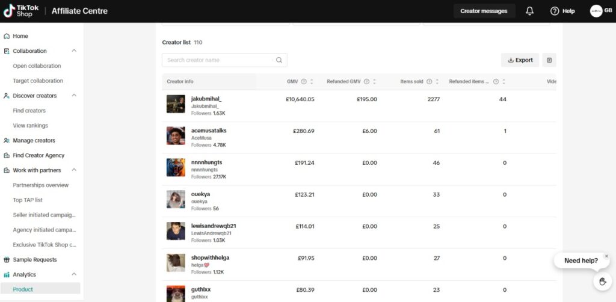Open Find creators in sidebar
The width and height of the screenshot is (616, 302).
pos(29,111)
